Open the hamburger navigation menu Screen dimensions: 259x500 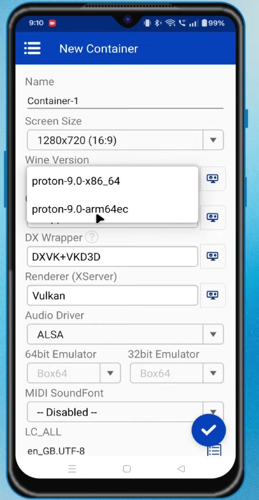[x=32, y=49]
